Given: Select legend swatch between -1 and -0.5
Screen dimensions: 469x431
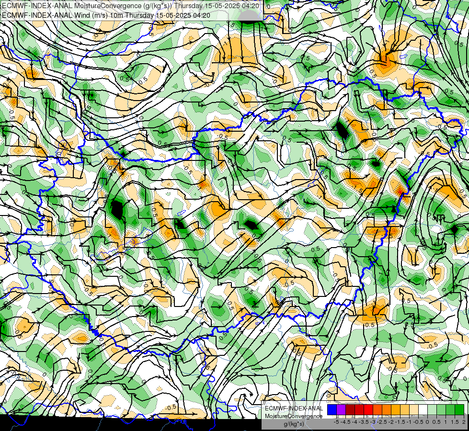Looking at the screenshot, I should click(x=414, y=410).
